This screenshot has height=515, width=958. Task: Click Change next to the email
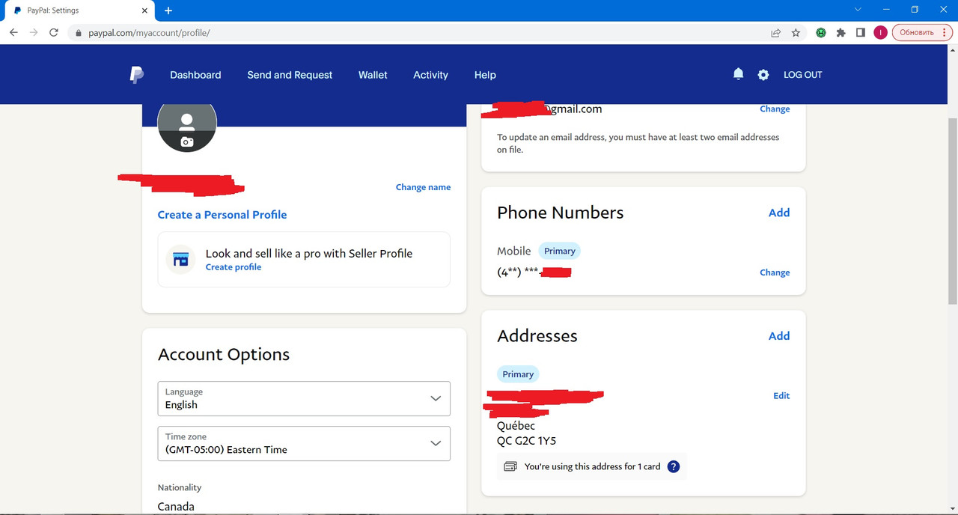coord(775,109)
